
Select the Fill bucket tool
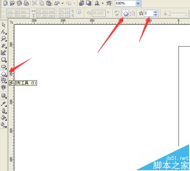(3, 118)
